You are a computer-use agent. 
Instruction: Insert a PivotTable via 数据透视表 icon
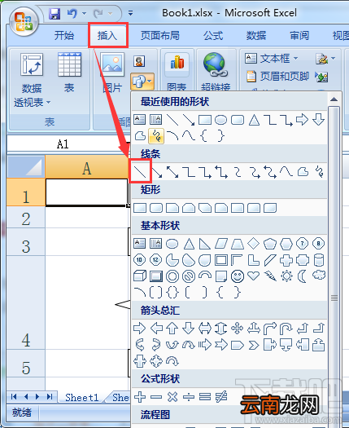click(32, 64)
